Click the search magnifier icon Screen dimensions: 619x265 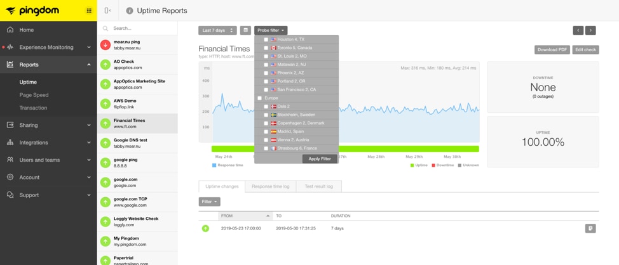click(105, 29)
